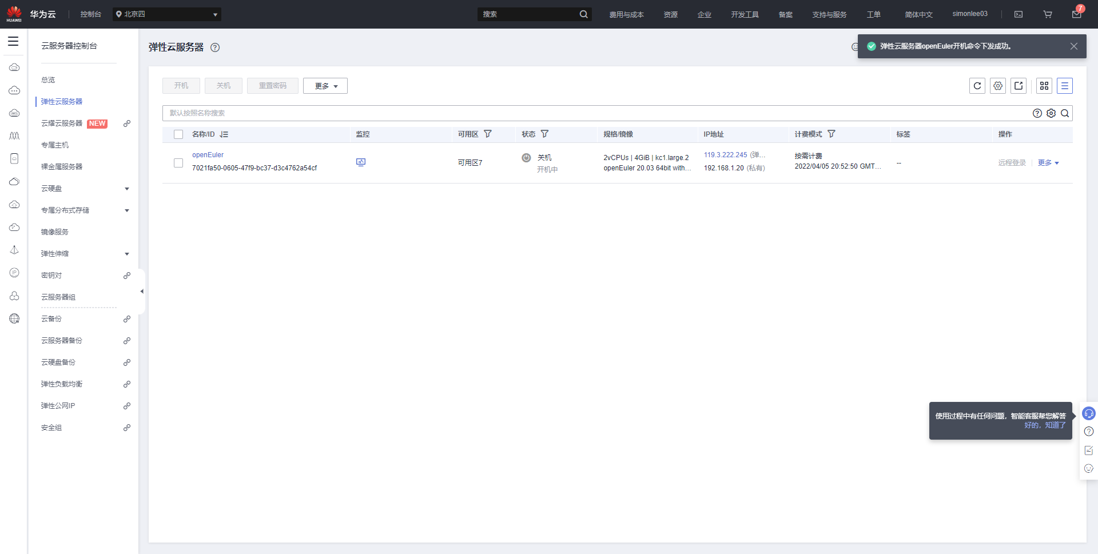Open 安全组 in the sidebar
Screen dimensions: 1098x554
coord(51,428)
